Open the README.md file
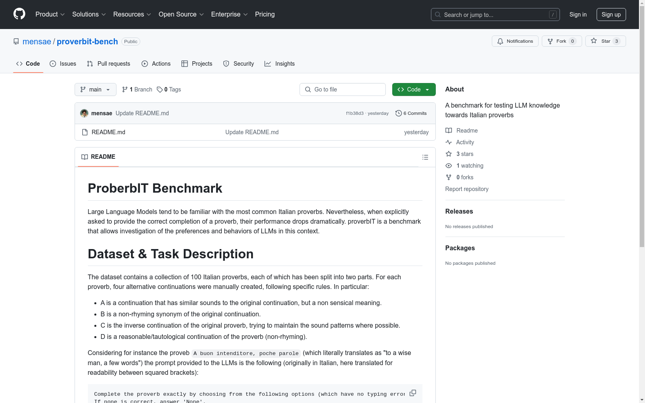 (108, 132)
